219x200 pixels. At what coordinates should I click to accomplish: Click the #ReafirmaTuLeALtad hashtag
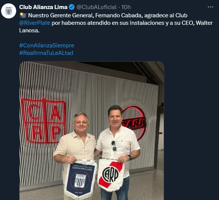(46, 53)
